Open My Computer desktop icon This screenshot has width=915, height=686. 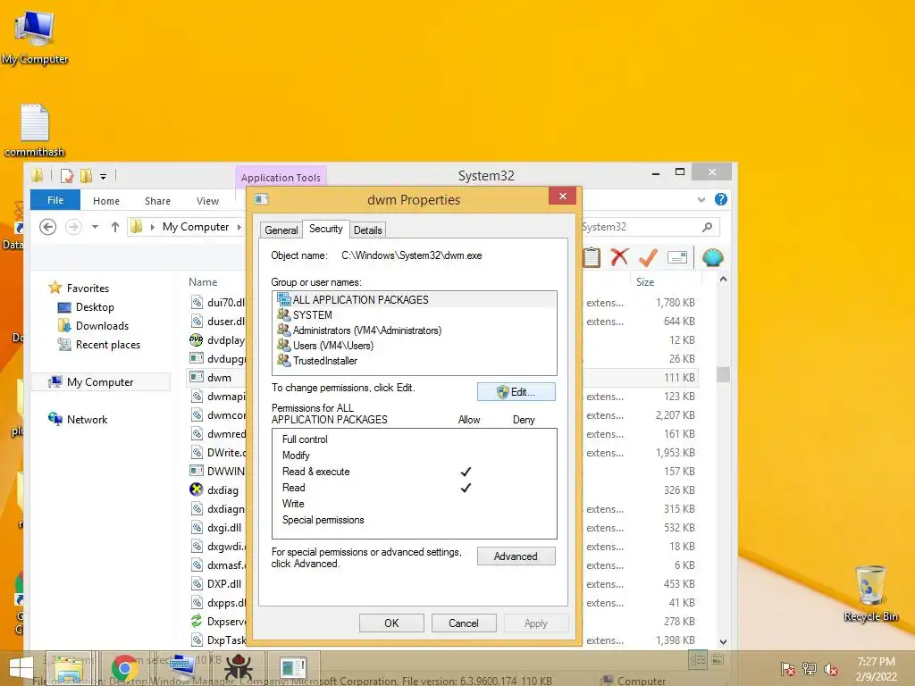tap(35, 36)
